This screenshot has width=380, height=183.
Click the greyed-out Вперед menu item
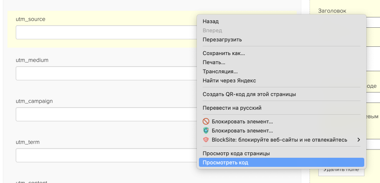212,31
